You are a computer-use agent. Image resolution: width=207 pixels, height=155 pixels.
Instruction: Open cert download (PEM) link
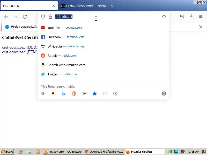pyautogui.click(x=20, y=52)
